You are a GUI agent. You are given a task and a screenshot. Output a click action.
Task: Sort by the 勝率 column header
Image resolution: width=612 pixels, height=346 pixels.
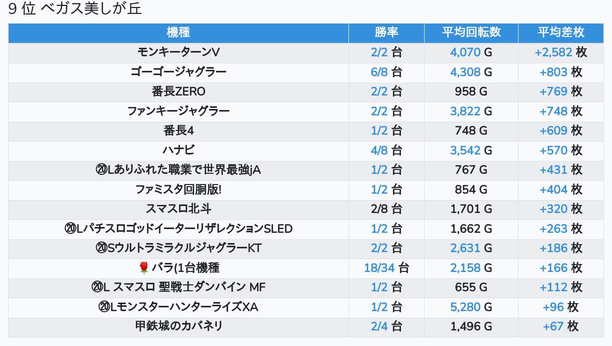point(386,33)
